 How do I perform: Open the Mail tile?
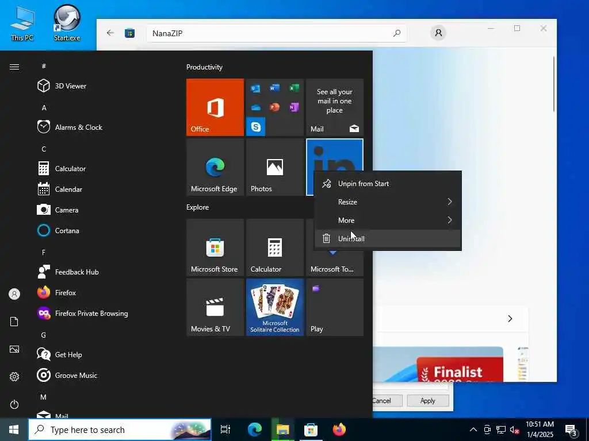coord(335,107)
